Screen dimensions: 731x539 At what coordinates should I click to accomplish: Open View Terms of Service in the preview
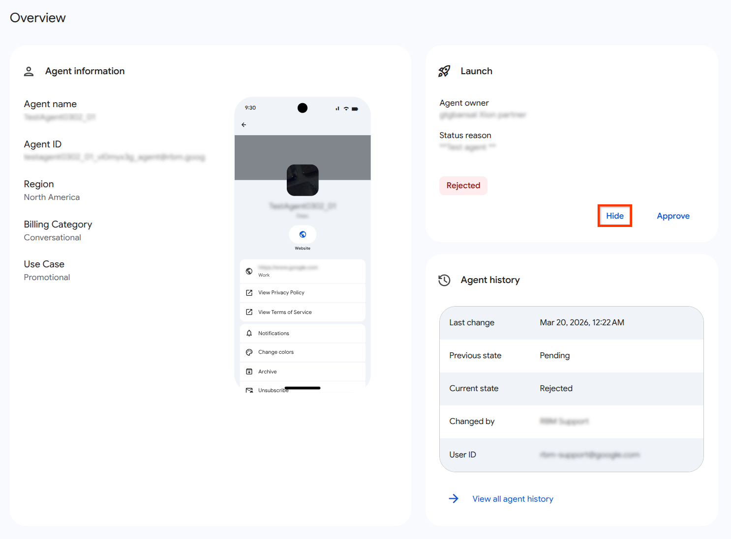284,312
